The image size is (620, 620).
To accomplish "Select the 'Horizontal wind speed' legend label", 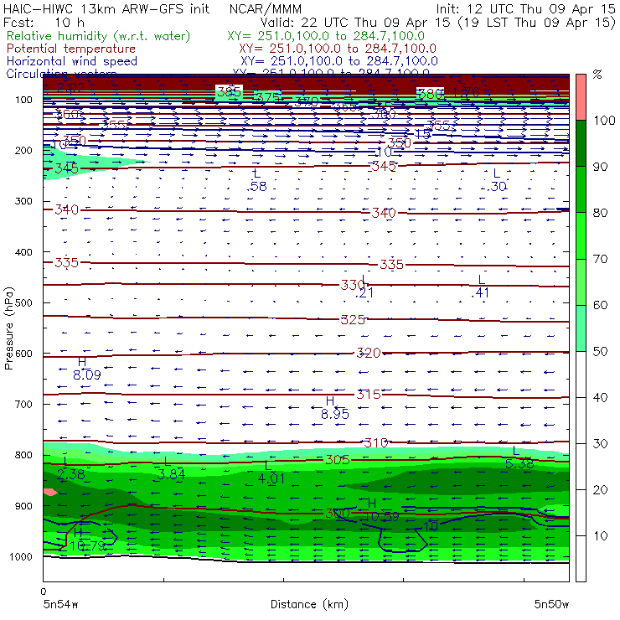I will 72,61.
